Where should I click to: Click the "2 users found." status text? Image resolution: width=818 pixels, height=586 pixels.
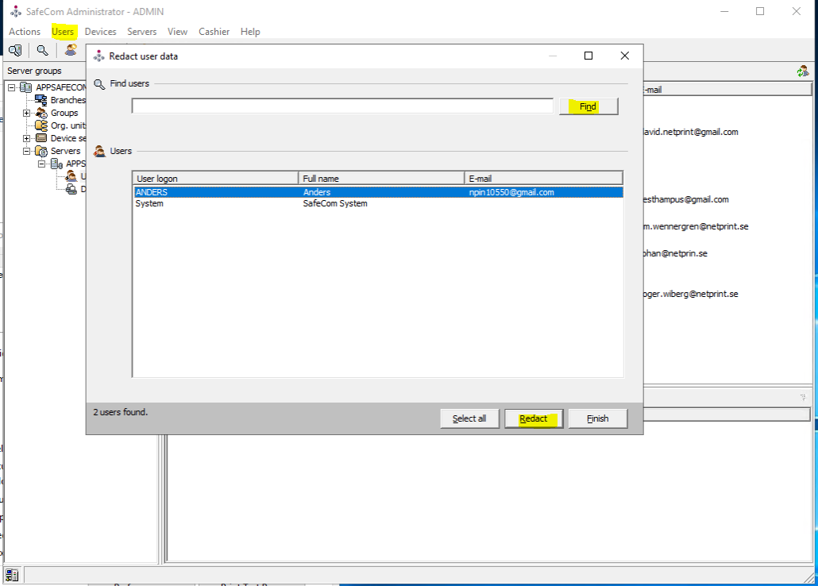point(121,412)
